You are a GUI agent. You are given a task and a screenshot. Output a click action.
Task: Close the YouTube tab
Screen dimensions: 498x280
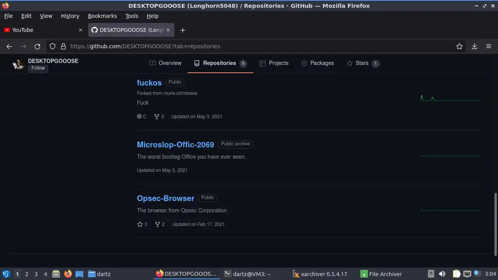pyautogui.click(x=81, y=30)
